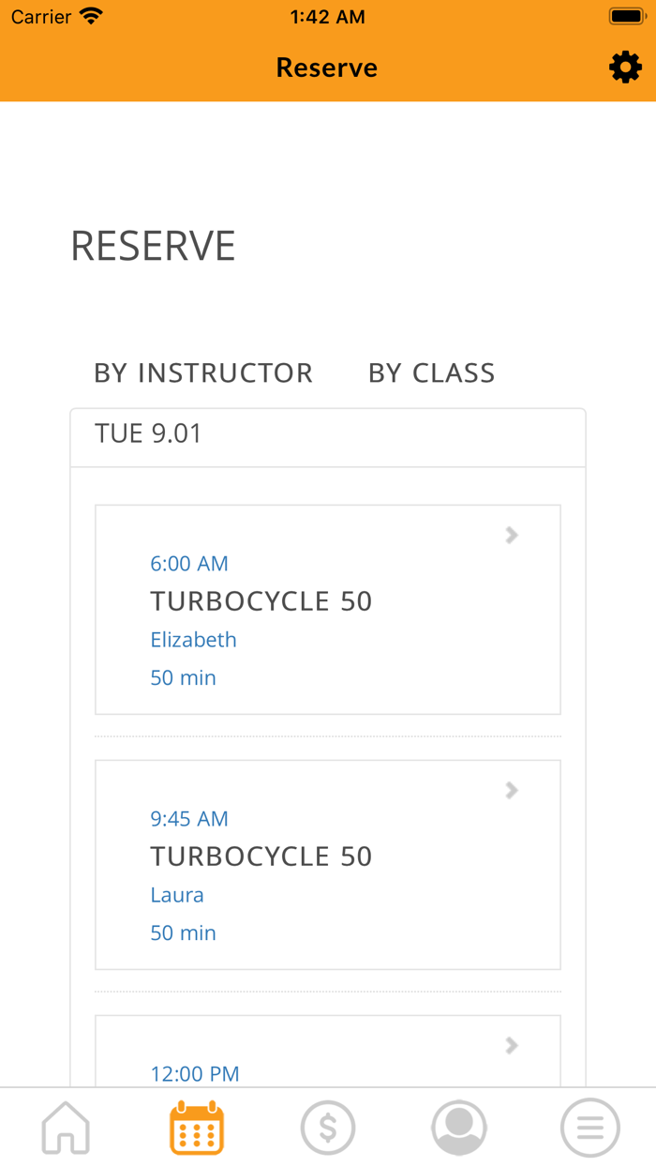Image resolution: width=656 pixels, height=1167 pixels.
Task: Tap the battery indicator in the status bar
Action: 627,15
